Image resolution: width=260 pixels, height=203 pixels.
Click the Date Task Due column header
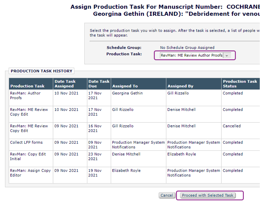[99, 84]
